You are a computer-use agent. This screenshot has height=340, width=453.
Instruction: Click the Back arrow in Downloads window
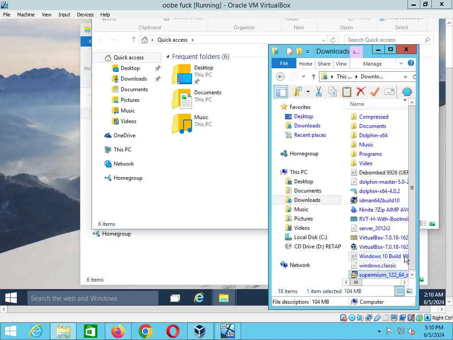pyautogui.click(x=280, y=77)
